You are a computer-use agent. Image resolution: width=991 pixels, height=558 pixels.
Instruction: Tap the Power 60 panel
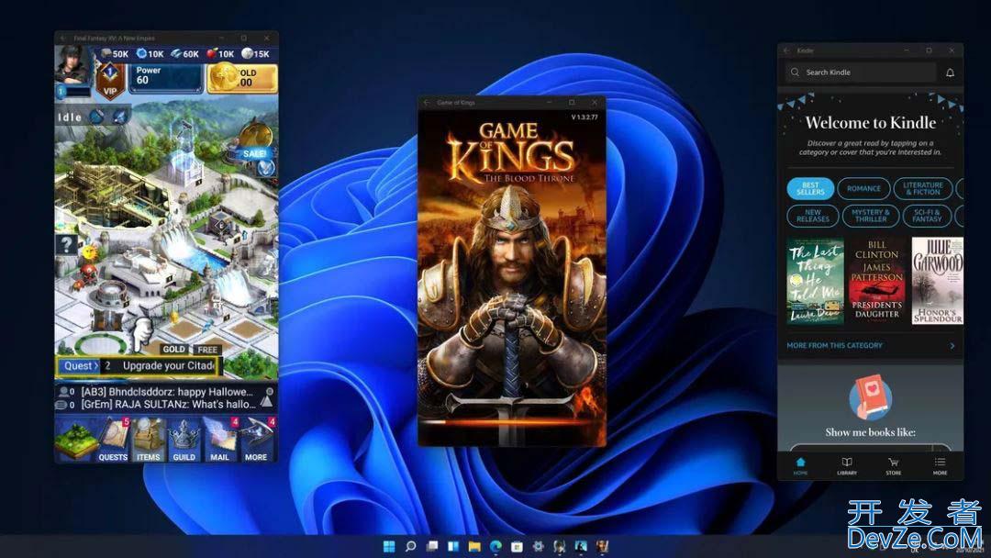(165, 78)
